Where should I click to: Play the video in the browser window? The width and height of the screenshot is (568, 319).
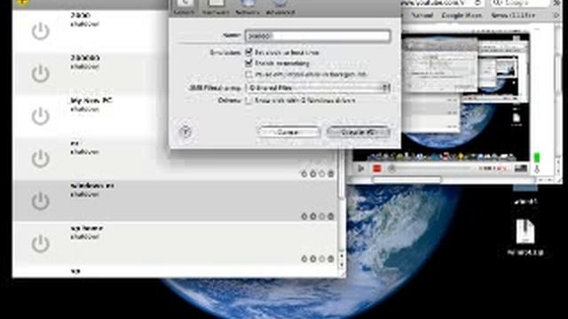click(x=361, y=168)
